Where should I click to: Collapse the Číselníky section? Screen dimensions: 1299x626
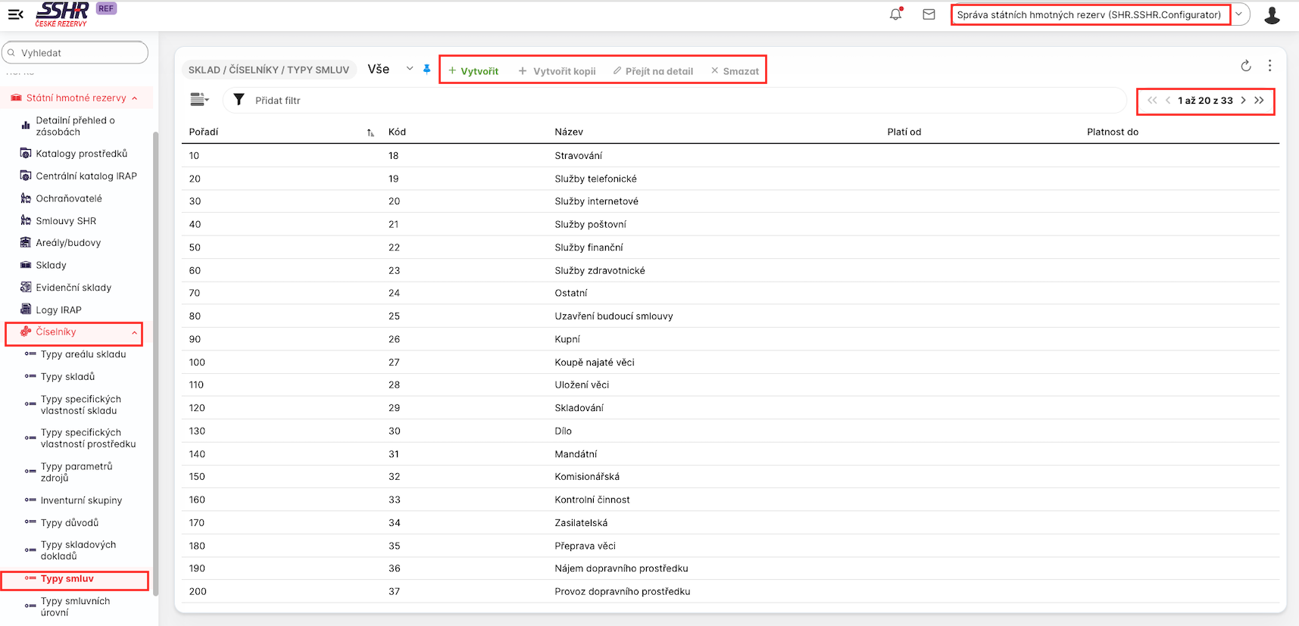coord(135,332)
